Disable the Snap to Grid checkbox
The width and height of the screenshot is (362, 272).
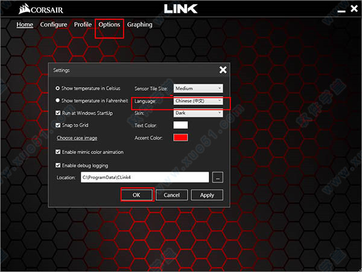click(58, 125)
